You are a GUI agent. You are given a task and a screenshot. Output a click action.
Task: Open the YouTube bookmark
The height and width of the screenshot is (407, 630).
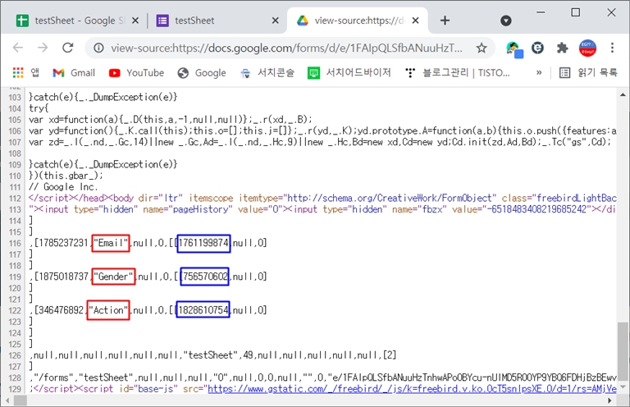[137, 73]
